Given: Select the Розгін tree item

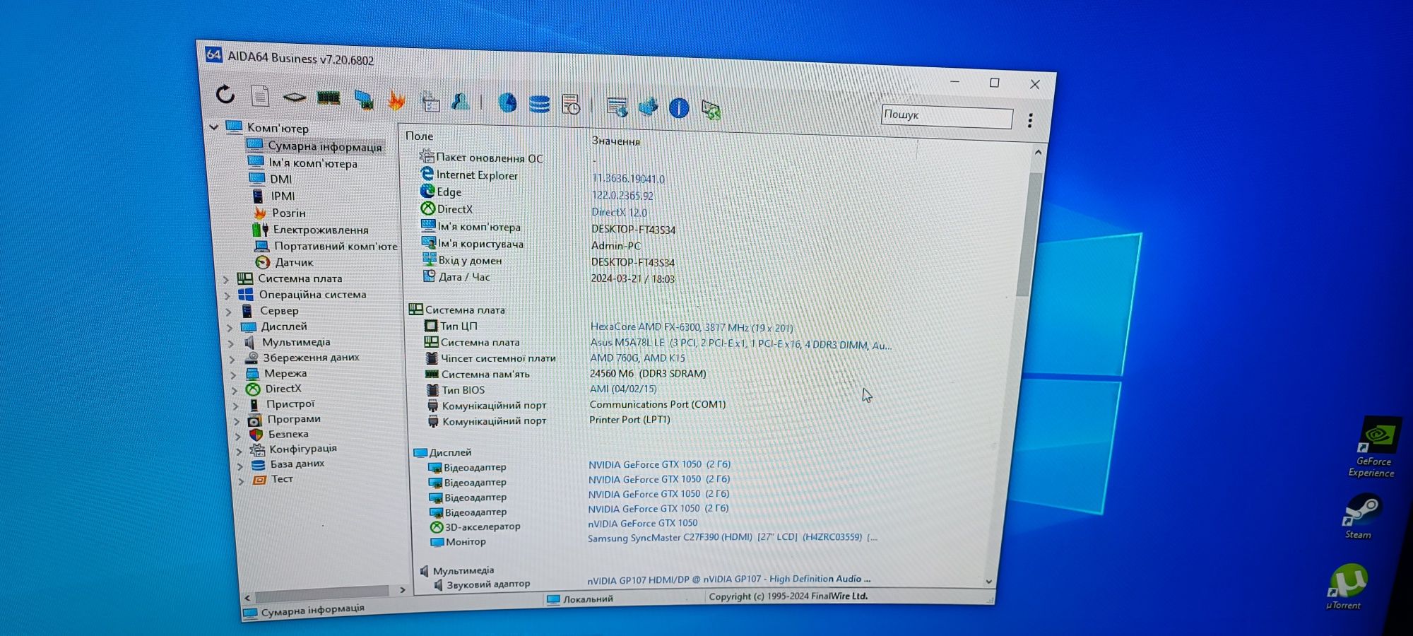Looking at the screenshot, I should 289,213.
